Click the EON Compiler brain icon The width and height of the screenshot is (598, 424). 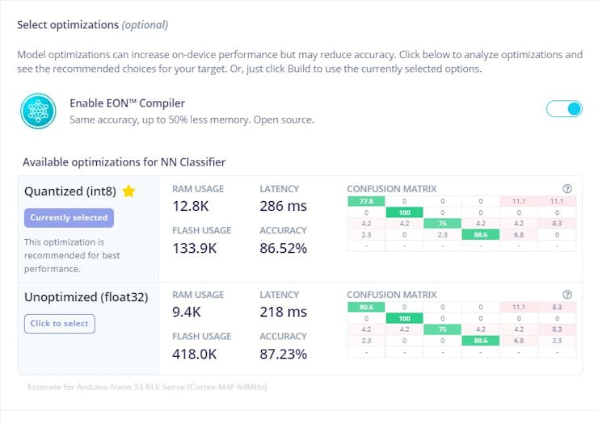pos(38,111)
